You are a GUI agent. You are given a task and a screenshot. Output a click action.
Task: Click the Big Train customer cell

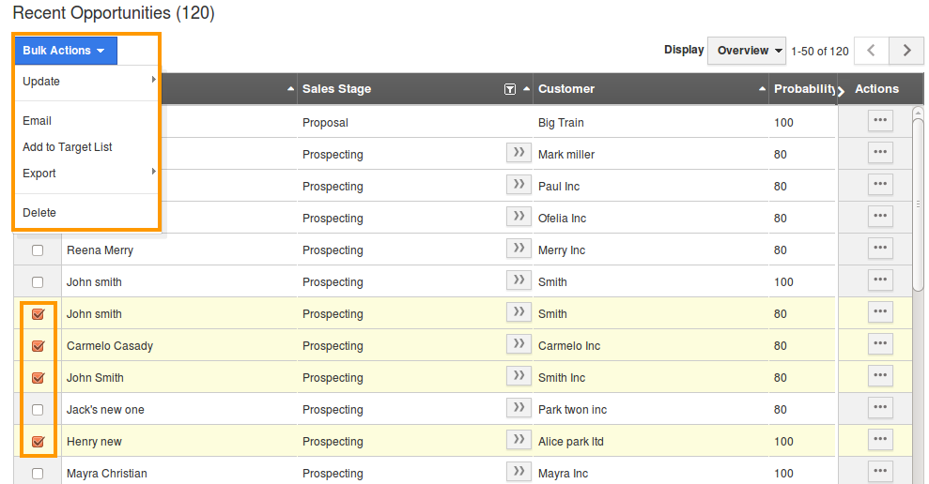pos(561,123)
